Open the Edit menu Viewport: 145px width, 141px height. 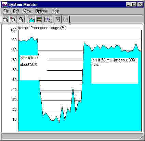pyautogui.click(x=16, y=11)
